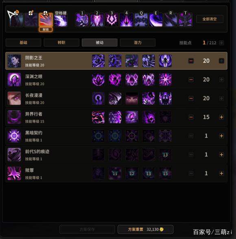Decrease 长夜漫漫 level with minus button
Viewport: 236px width, 239px height.
click(x=191, y=98)
